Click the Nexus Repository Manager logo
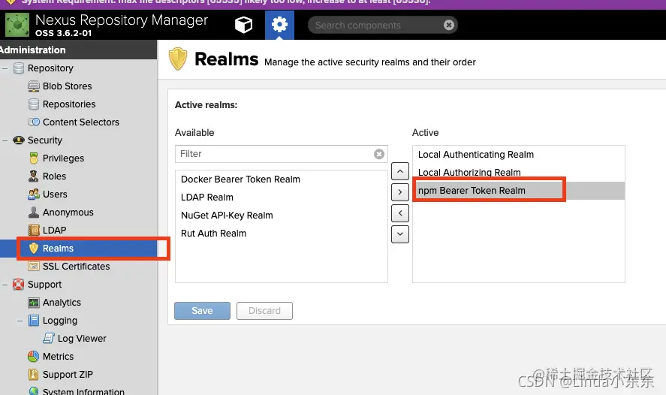Viewport: 666px width, 395px height. pyautogui.click(x=17, y=25)
